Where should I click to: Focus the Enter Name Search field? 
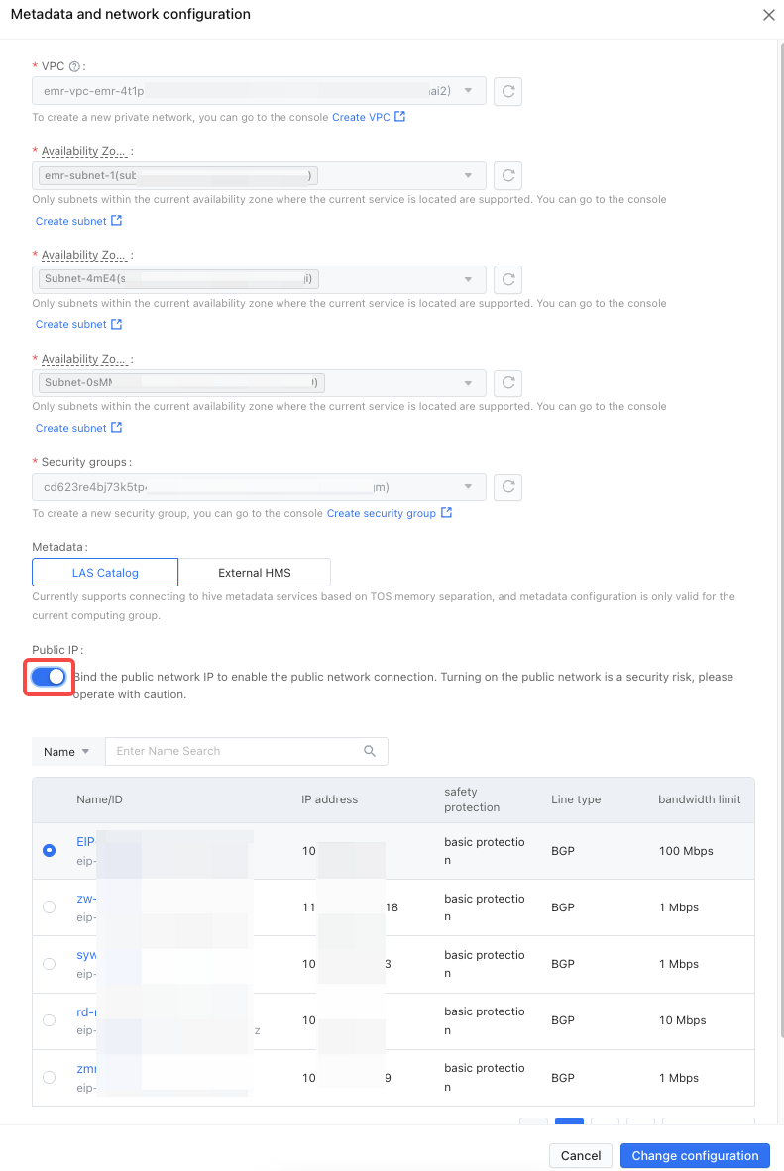[x=247, y=751]
